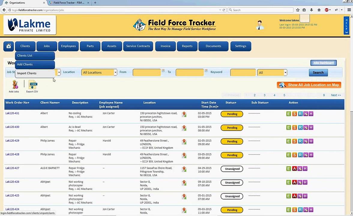
Task: Go to page 2 of results
Action: tap(255, 95)
